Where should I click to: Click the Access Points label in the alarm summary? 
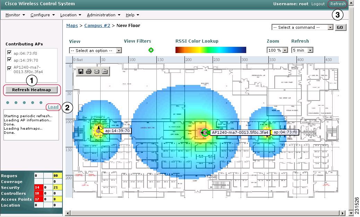click(16, 199)
